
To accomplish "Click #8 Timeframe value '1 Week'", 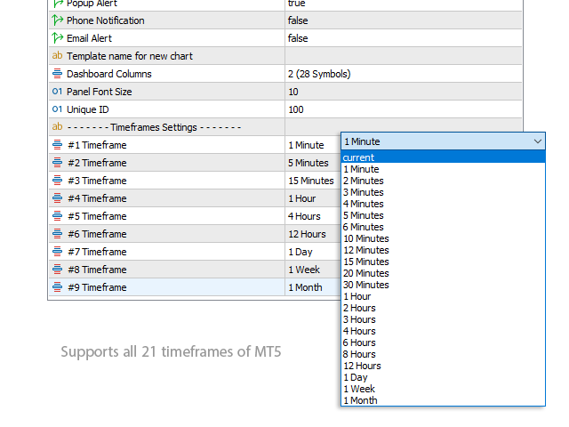I will [304, 270].
